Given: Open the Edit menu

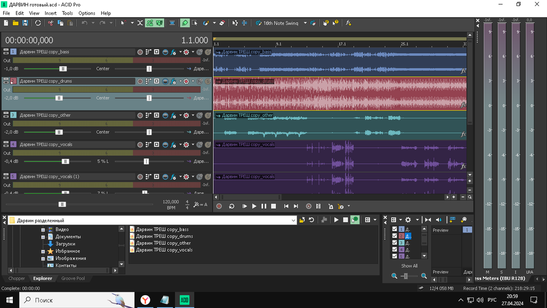Looking at the screenshot, I should 20,13.
